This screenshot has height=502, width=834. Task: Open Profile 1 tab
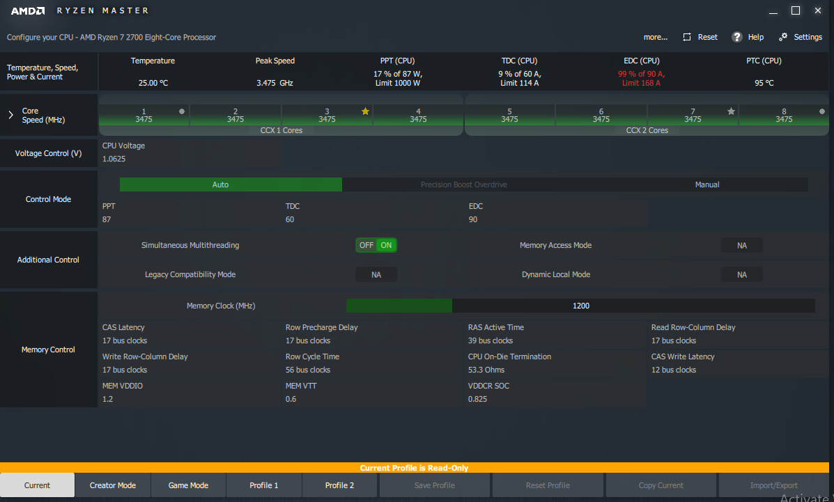264,485
